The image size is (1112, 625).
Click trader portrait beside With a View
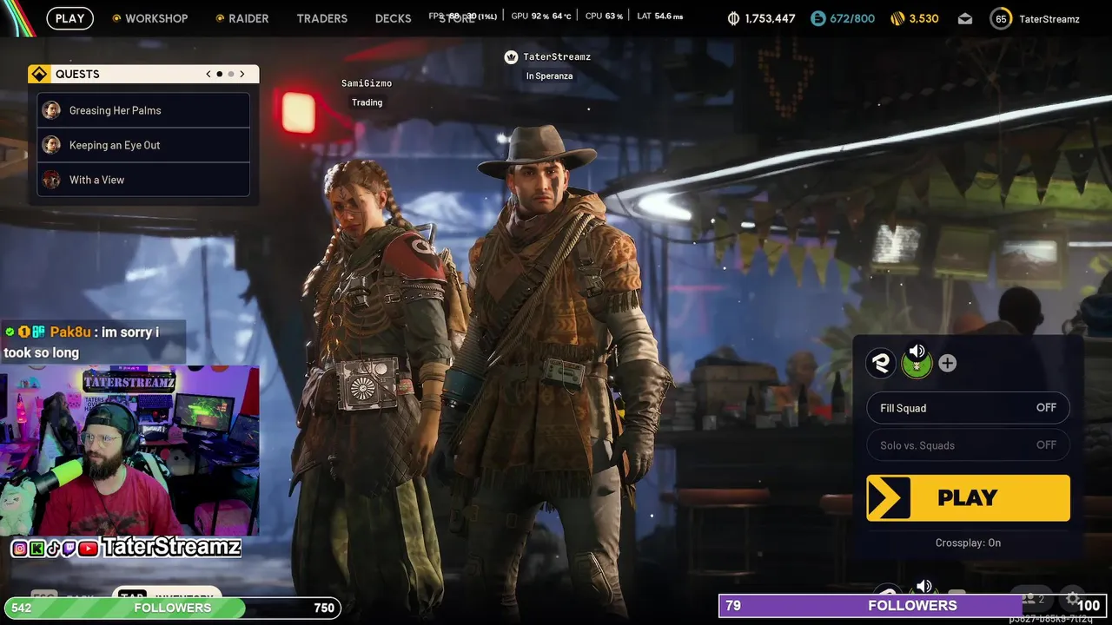point(52,180)
